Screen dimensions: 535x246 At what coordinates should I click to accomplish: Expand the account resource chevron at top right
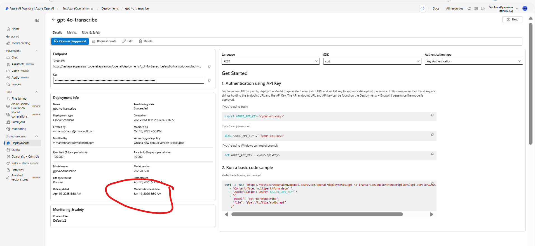click(517, 8)
